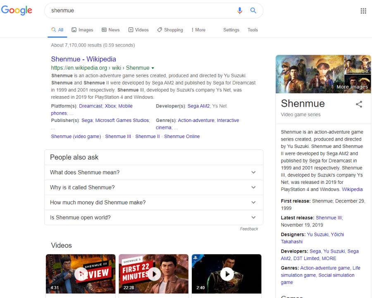Open Yōichi Takahashi designer link
Screen dimensions: 372x298
337,235
